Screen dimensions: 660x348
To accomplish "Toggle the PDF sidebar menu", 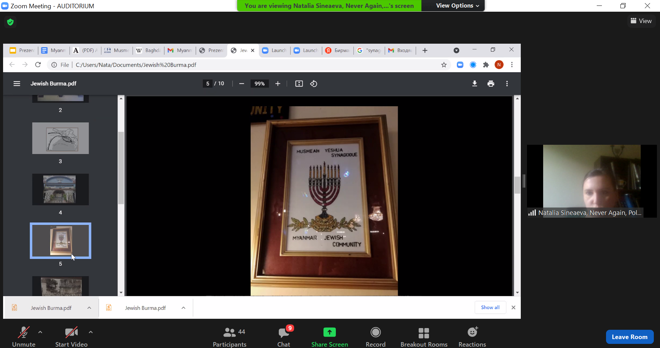I will click(17, 84).
